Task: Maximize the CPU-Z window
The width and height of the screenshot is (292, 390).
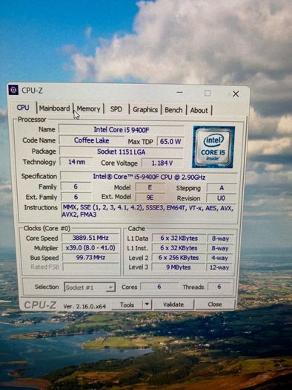Action: pos(208,93)
